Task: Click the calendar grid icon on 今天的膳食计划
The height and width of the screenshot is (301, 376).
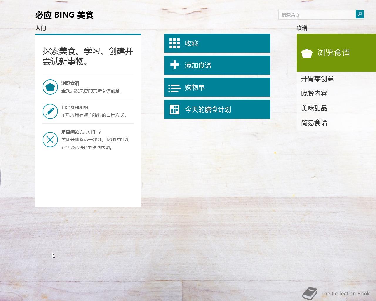Action: click(x=174, y=109)
